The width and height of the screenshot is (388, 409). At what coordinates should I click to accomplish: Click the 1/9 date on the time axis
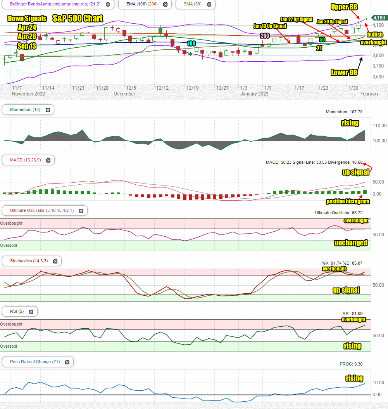click(x=268, y=88)
